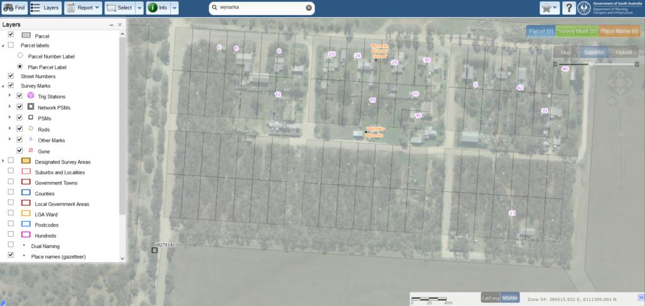Expand the Trig Stations layer node

click(x=9, y=96)
